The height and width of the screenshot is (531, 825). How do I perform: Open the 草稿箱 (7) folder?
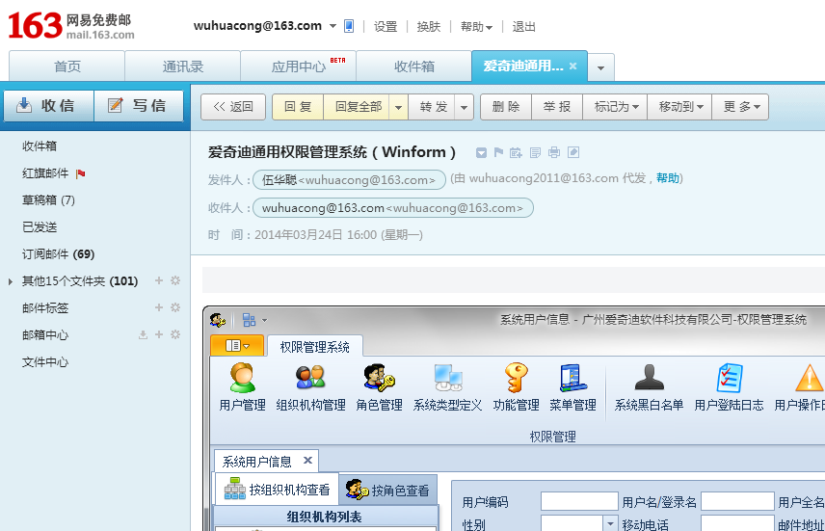[48, 200]
